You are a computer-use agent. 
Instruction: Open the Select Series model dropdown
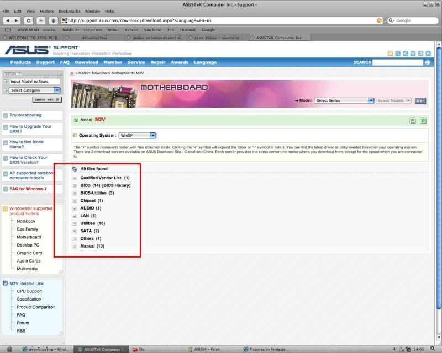(344, 100)
